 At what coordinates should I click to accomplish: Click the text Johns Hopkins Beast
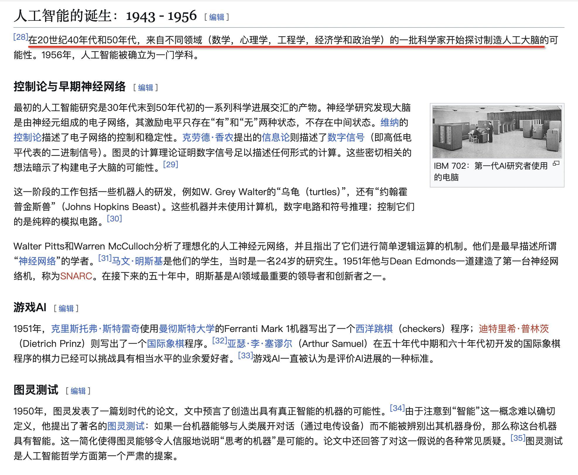111,207
